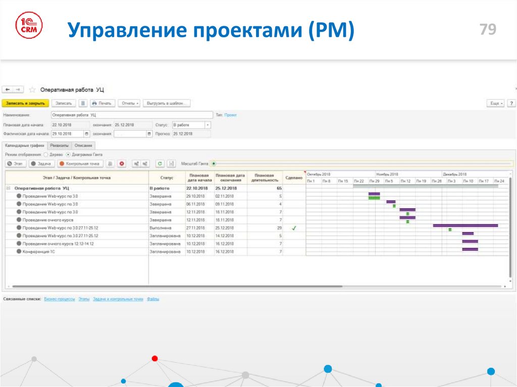Open Задачи и контрольные точки link
The width and height of the screenshot is (517, 387).
[118, 299]
